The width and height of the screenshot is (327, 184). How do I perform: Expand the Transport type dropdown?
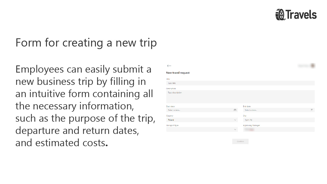202,130
